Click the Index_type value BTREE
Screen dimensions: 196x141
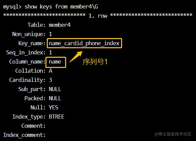(x=57, y=117)
